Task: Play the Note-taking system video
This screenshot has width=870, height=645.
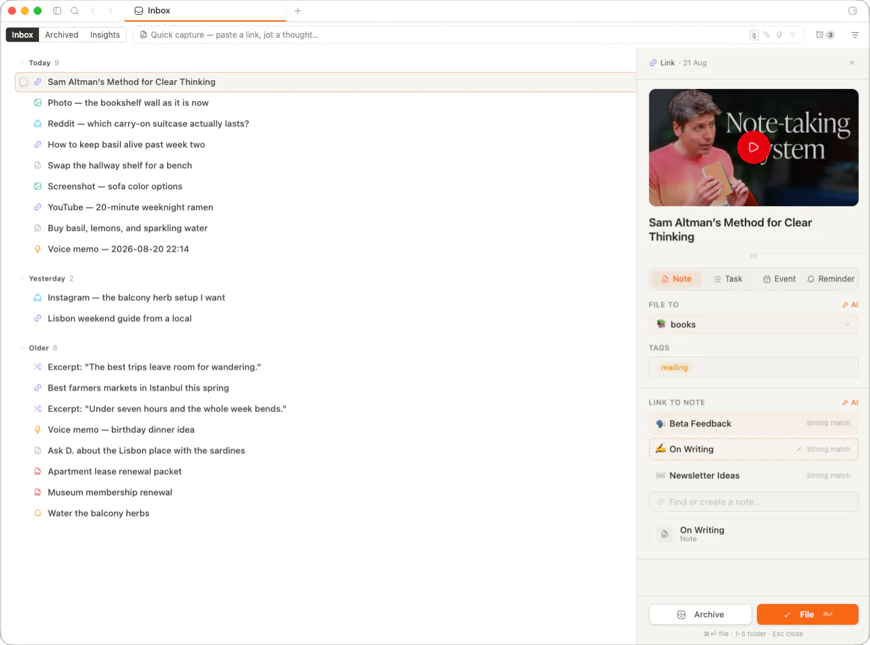Action: click(754, 147)
